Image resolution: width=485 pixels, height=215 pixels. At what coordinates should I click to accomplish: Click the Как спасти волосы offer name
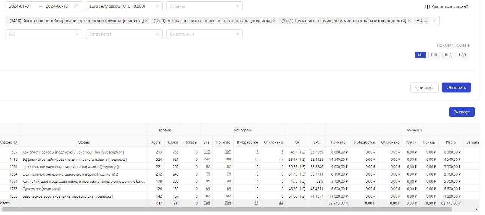pos(73,152)
